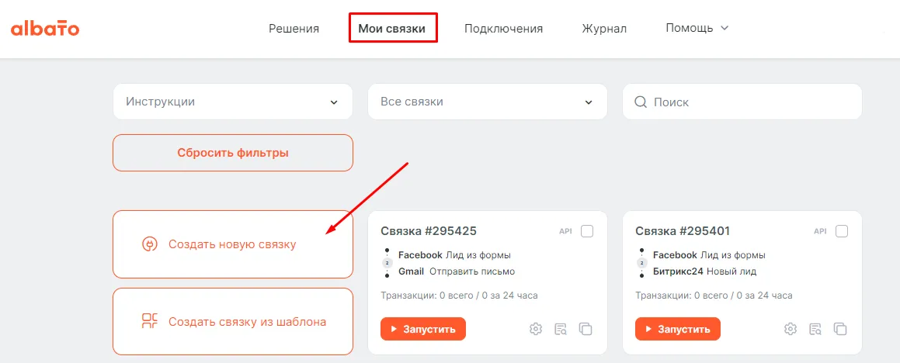This screenshot has height=363, width=900.
Task: Click copy icon on Связка #295425
Action: click(x=586, y=329)
